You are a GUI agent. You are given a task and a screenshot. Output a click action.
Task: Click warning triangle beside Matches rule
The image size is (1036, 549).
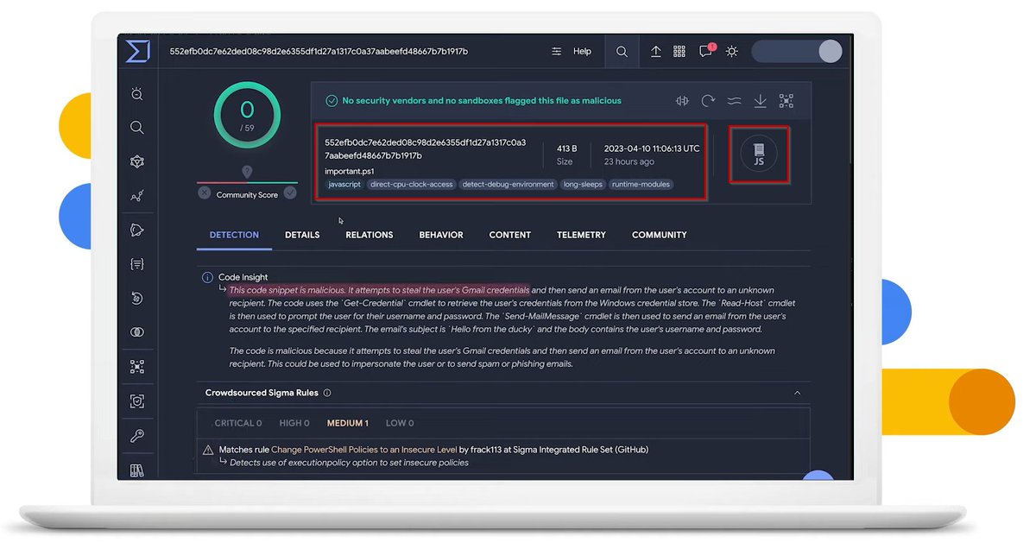pyautogui.click(x=208, y=450)
